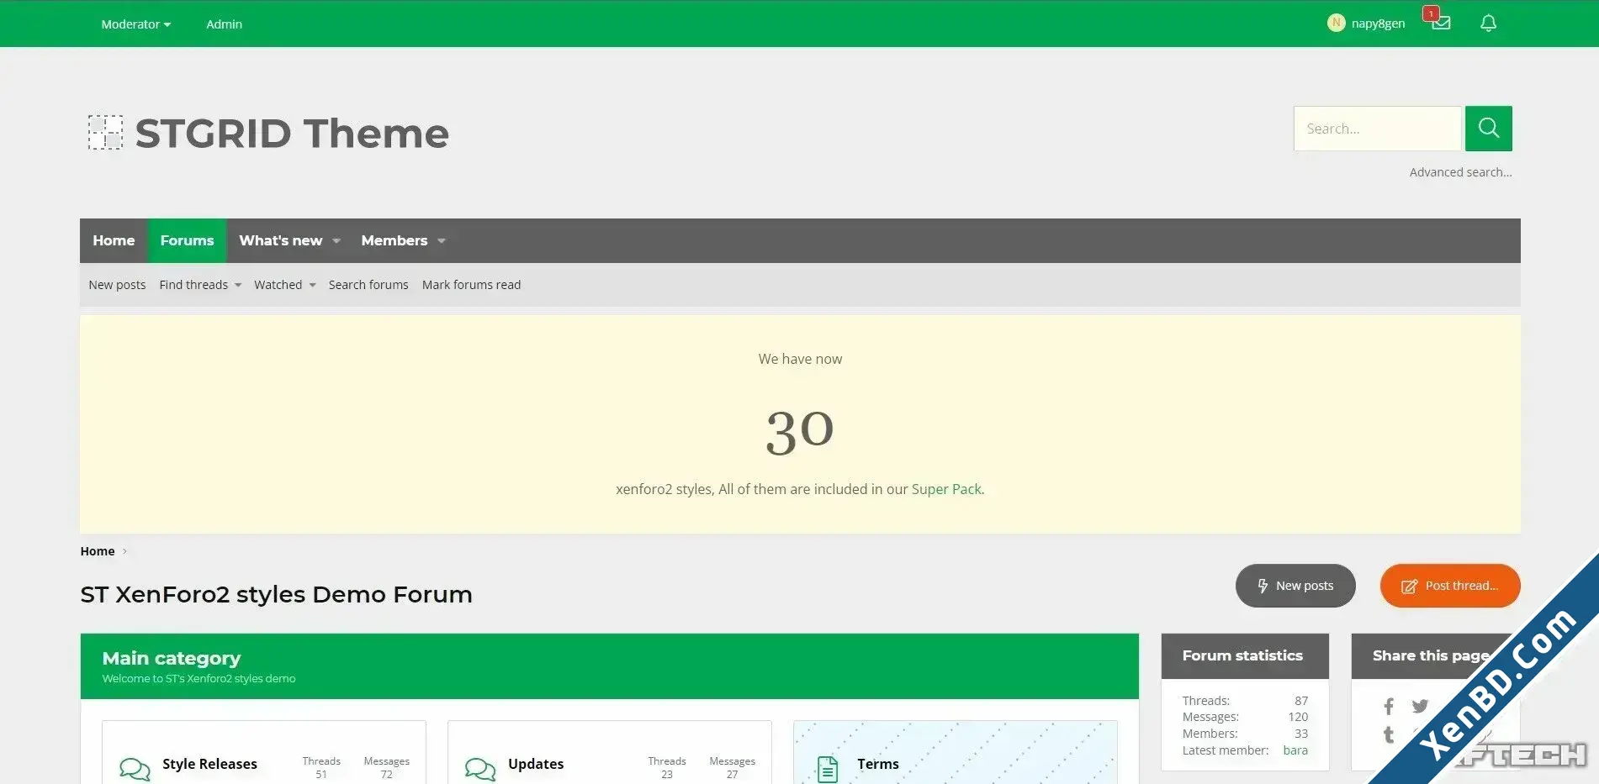The image size is (1599, 784).
Task: Click the lightning icon in New posts button
Action: click(x=1263, y=586)
